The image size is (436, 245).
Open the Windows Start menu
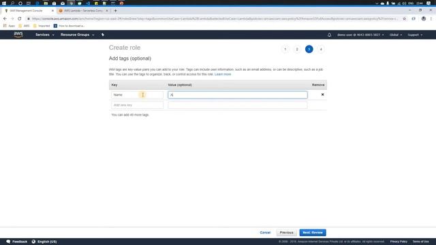[4, 3]
